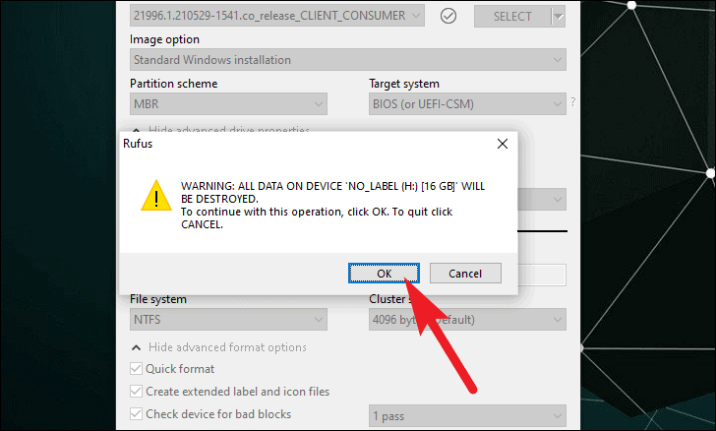Screen dimensions: 716x431
Task: Expand the Image option dropdown
Action: click(348, 60)
